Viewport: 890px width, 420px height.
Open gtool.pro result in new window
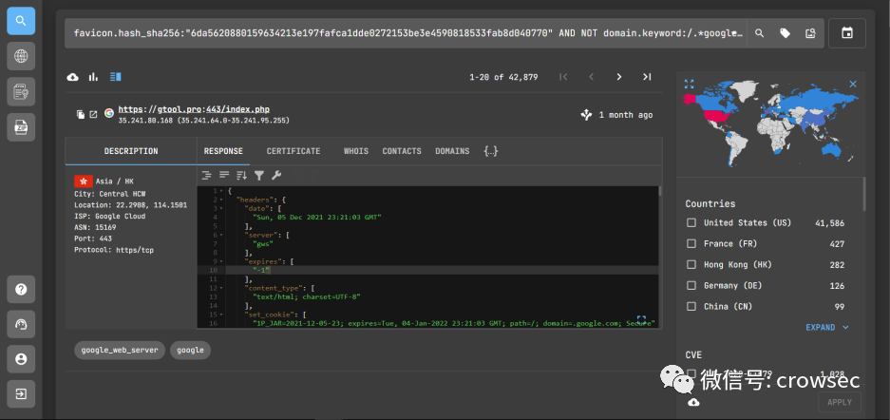coord(94,115)
